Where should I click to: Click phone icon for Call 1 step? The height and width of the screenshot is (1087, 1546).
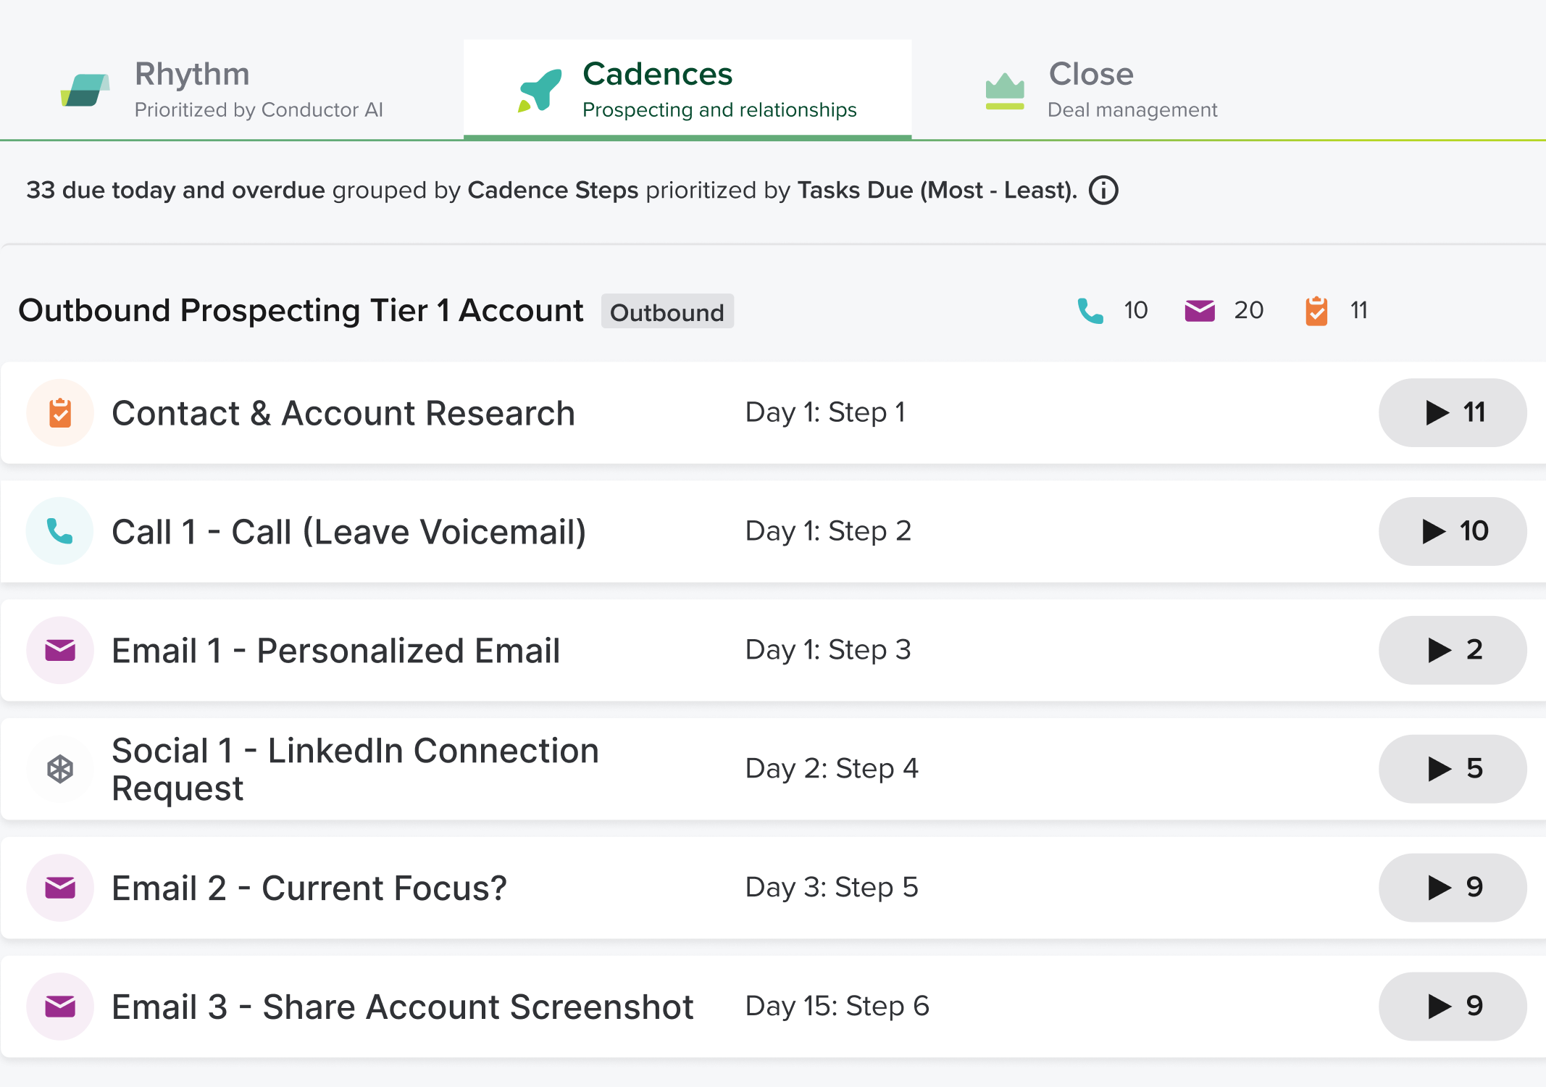click(x=60, y=531)
